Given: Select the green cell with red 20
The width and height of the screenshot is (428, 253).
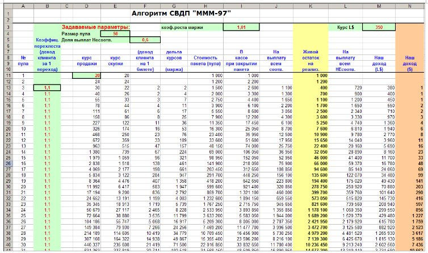Looking at the screenshot, I should coord(86,75).
